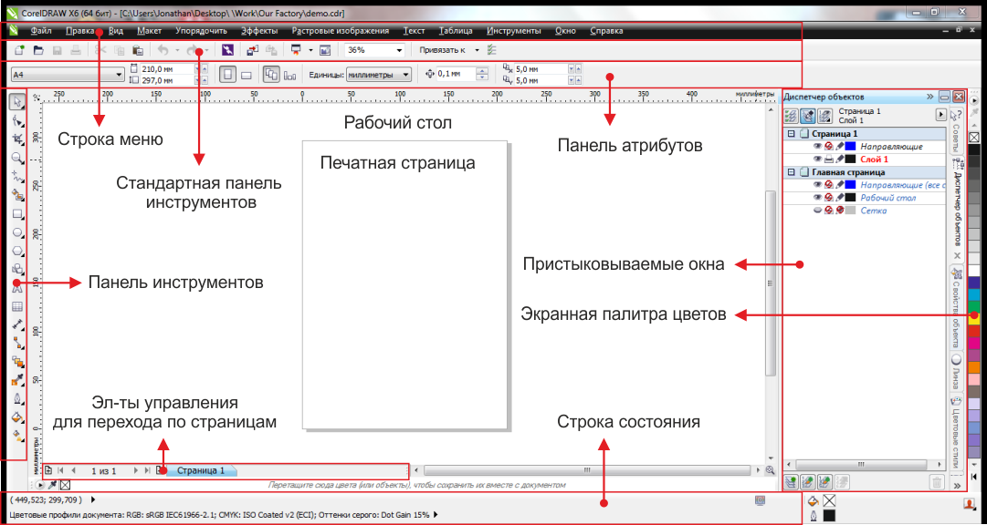Open the Outline Pen tool flyout
Viewport: 987px width, 525px height.
click(17, 399)
